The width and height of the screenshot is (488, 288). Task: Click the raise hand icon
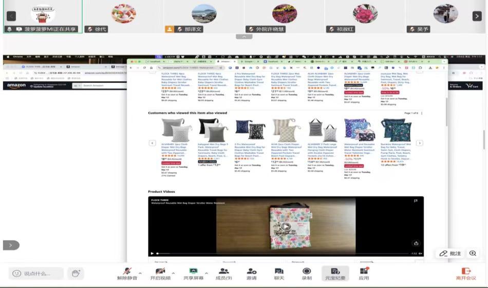75,273
